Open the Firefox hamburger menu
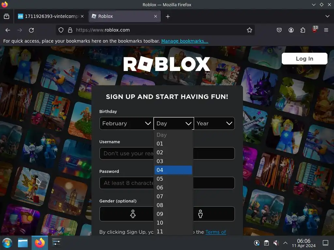 (x=326, y=30)
